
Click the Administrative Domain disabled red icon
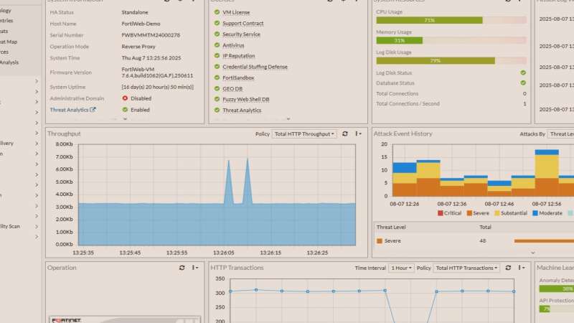[x=125, y=98]
